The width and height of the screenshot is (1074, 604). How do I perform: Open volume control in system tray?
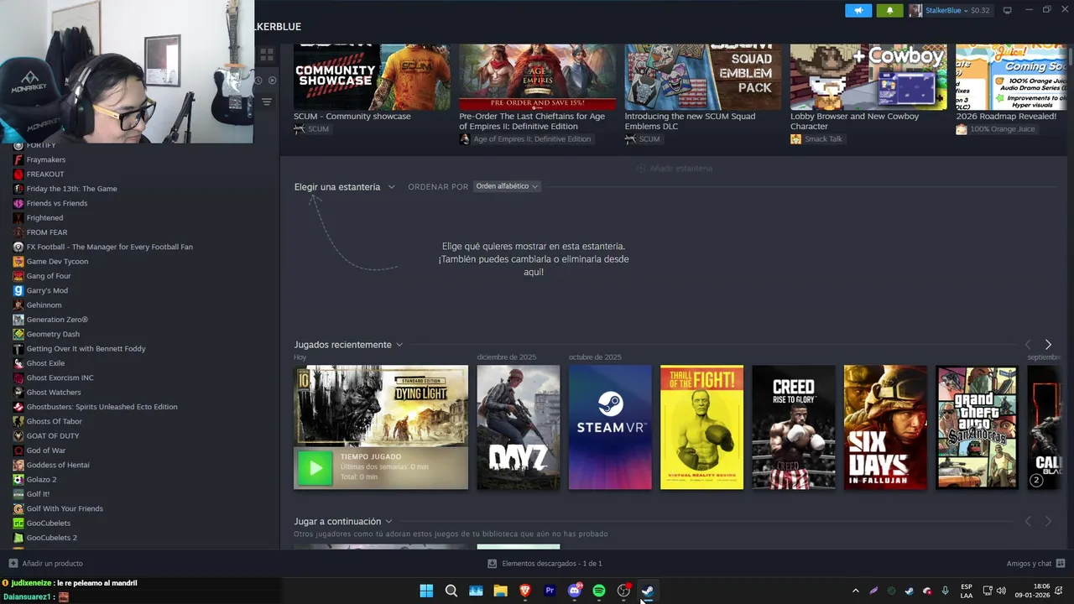click(1001, 591)
